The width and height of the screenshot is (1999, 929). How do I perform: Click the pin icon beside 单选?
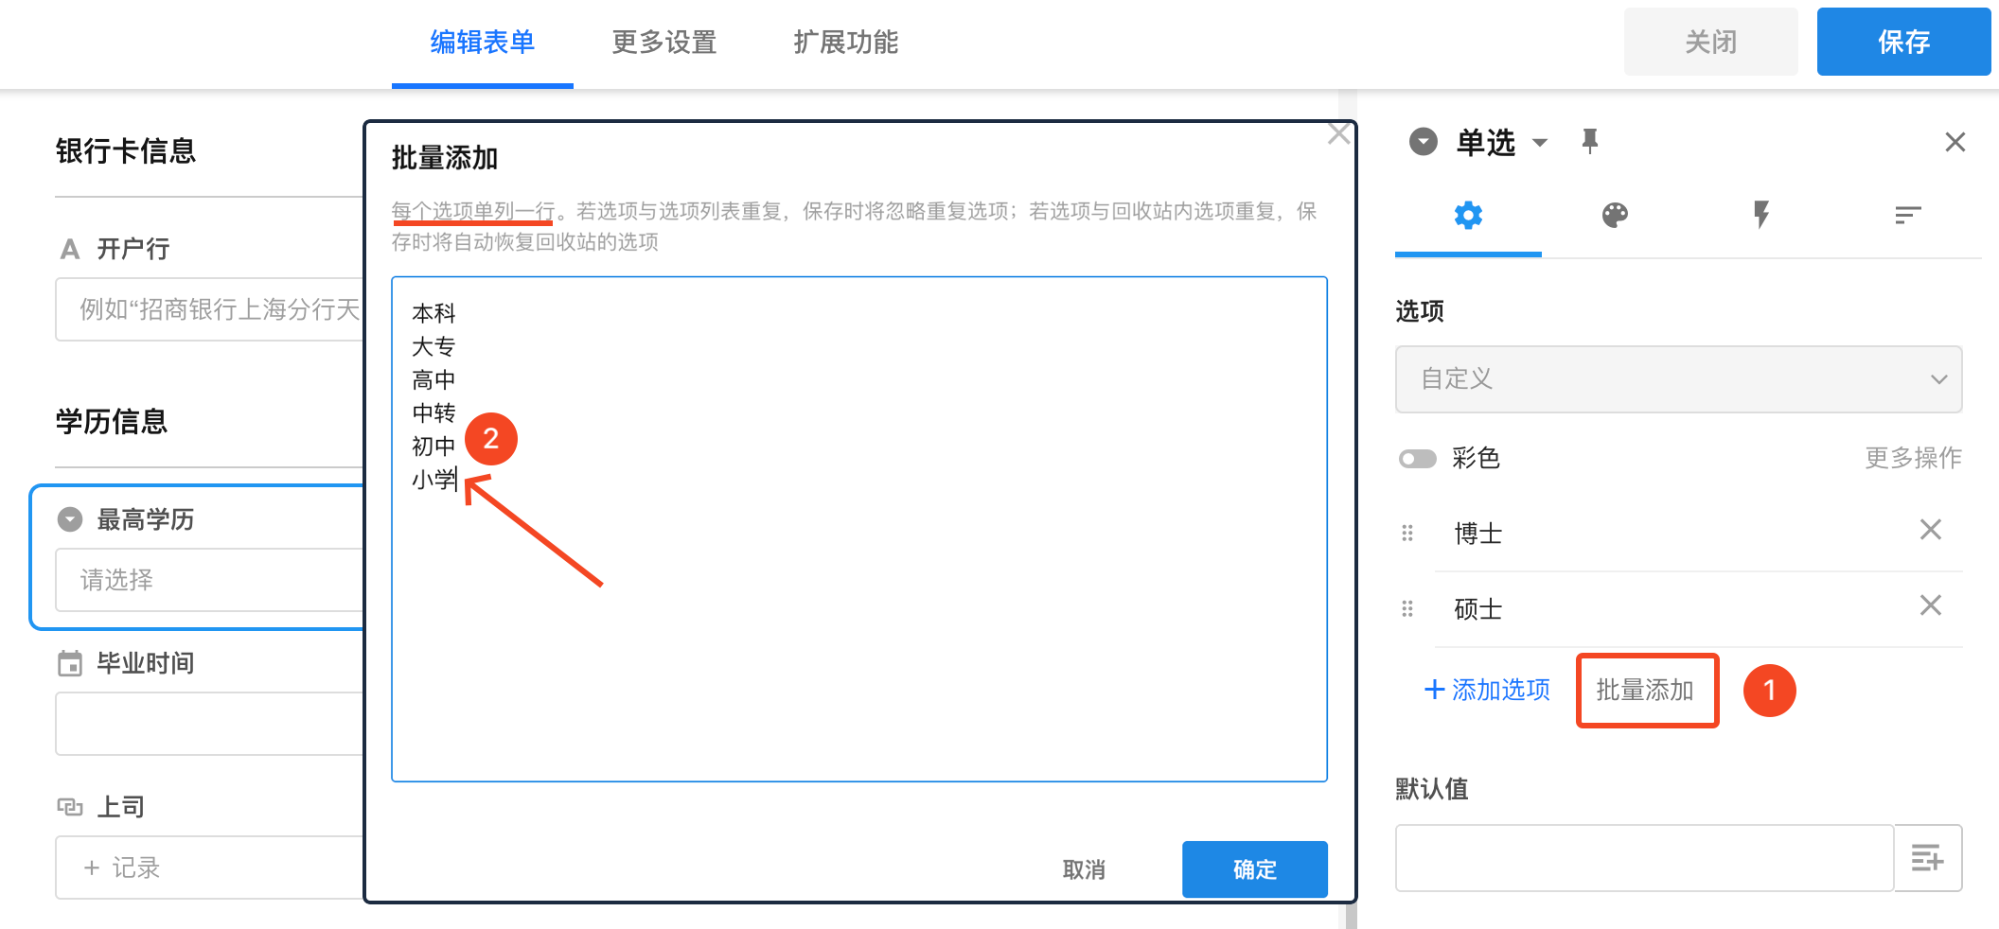[x=1590, y=142]
